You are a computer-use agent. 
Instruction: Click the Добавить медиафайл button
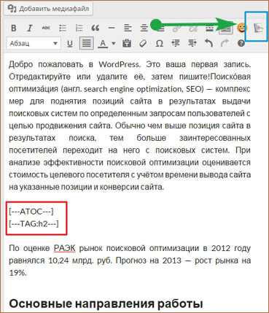48,9
